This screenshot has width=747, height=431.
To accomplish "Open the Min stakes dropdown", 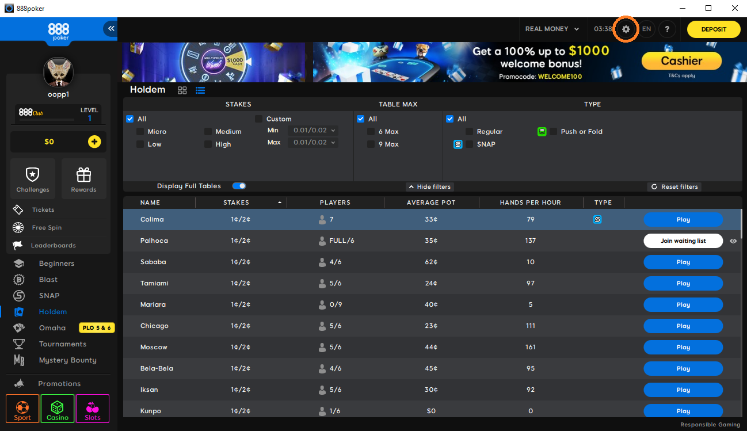I will click(x=313, y=131).
